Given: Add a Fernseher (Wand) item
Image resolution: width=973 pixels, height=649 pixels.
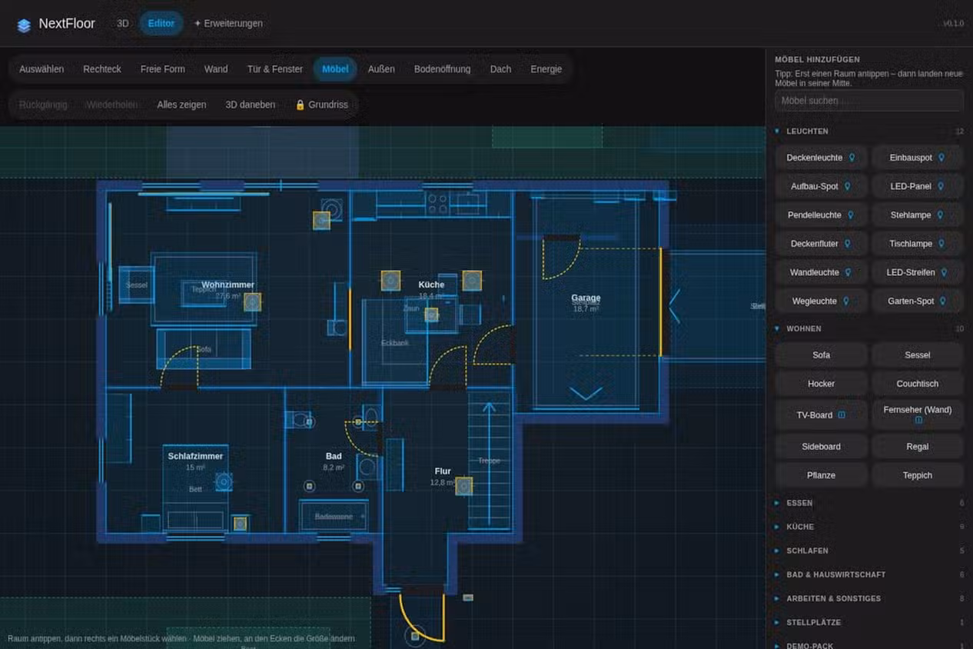Looking at the screenshot, I should coord(917,415).
